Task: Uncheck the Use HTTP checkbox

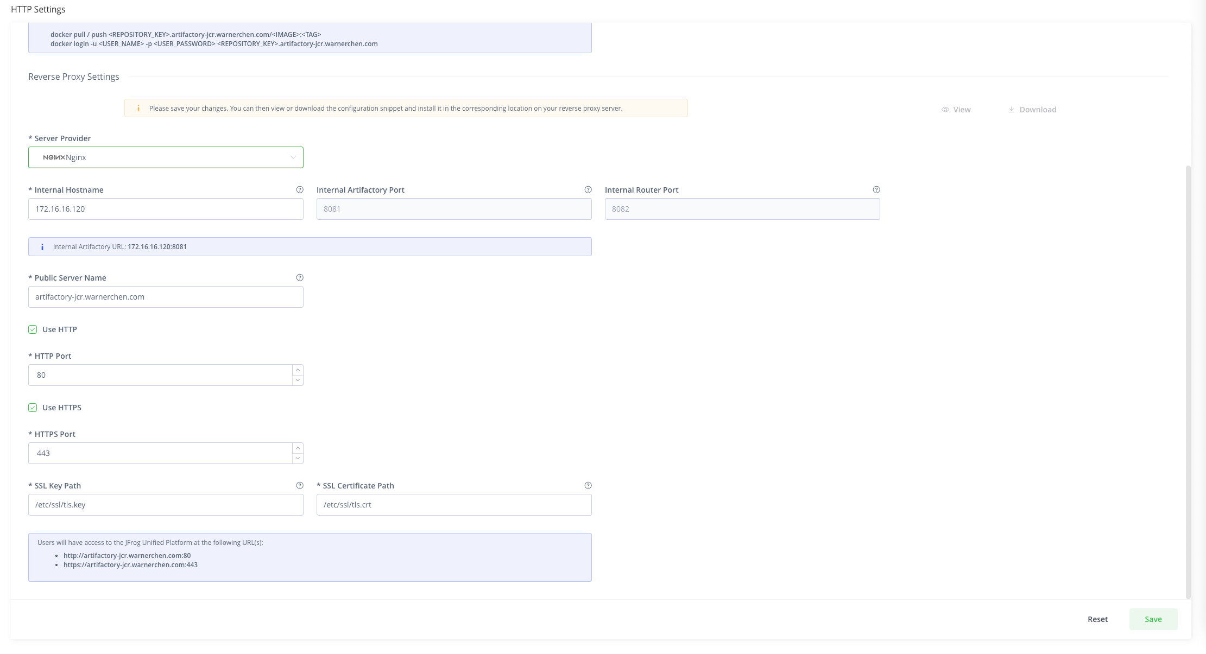Action: (33, 329)
